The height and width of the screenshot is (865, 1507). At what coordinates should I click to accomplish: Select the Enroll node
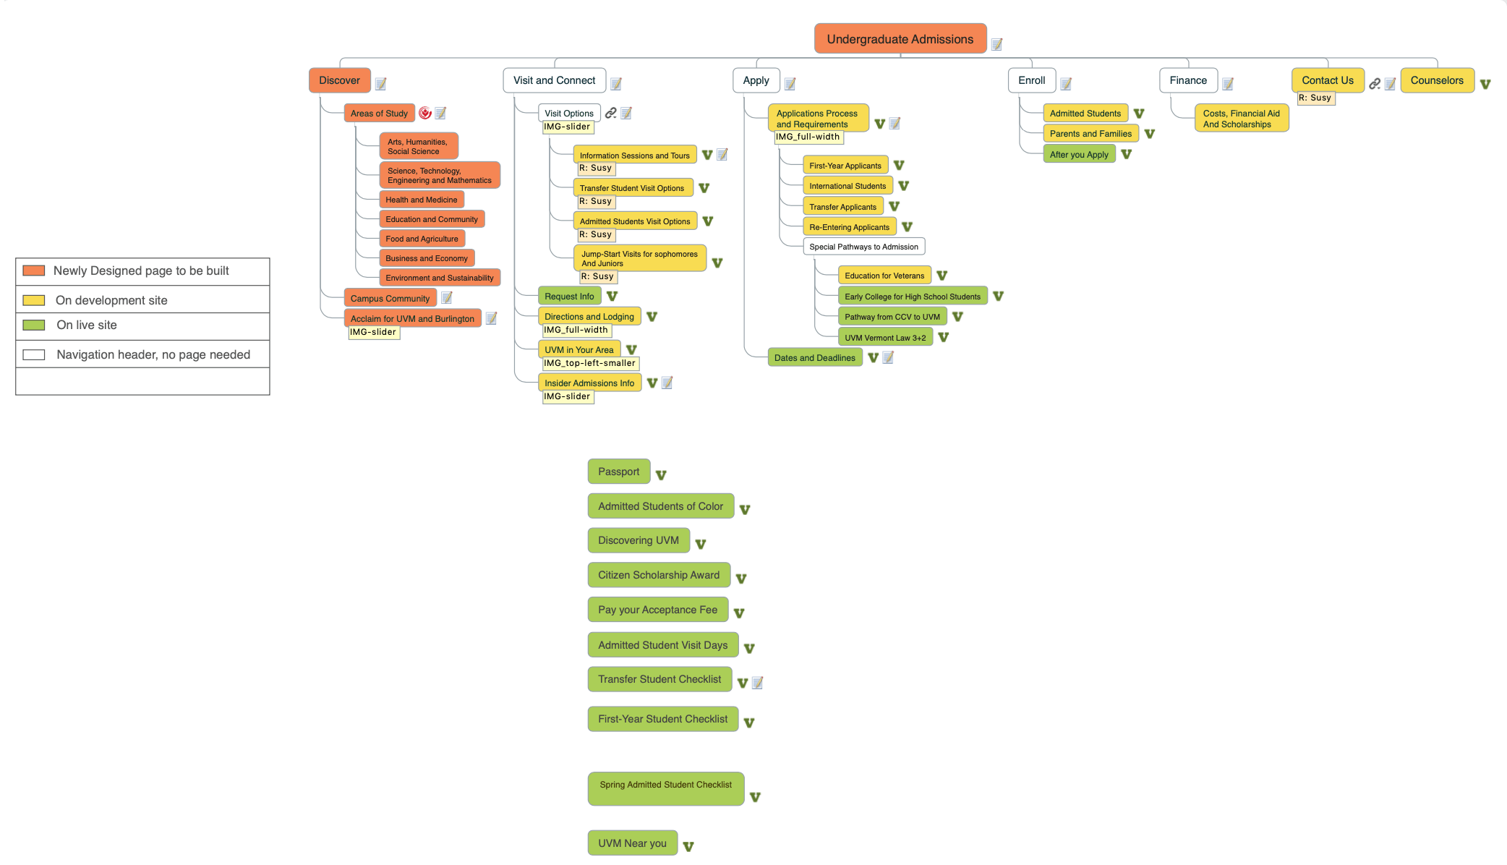1032,80
